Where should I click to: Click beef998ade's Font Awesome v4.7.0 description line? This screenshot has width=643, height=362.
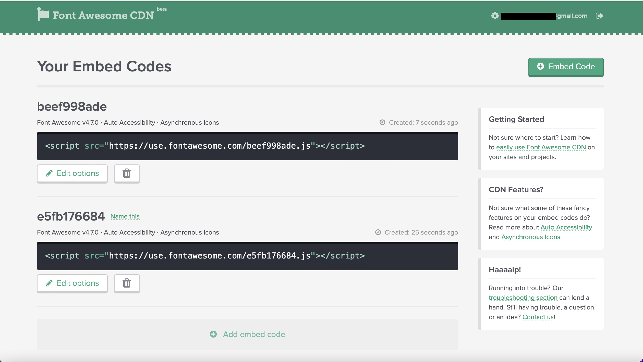[128, 123]
